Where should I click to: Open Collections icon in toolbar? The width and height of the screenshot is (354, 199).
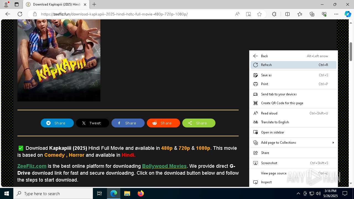(312, 14)
